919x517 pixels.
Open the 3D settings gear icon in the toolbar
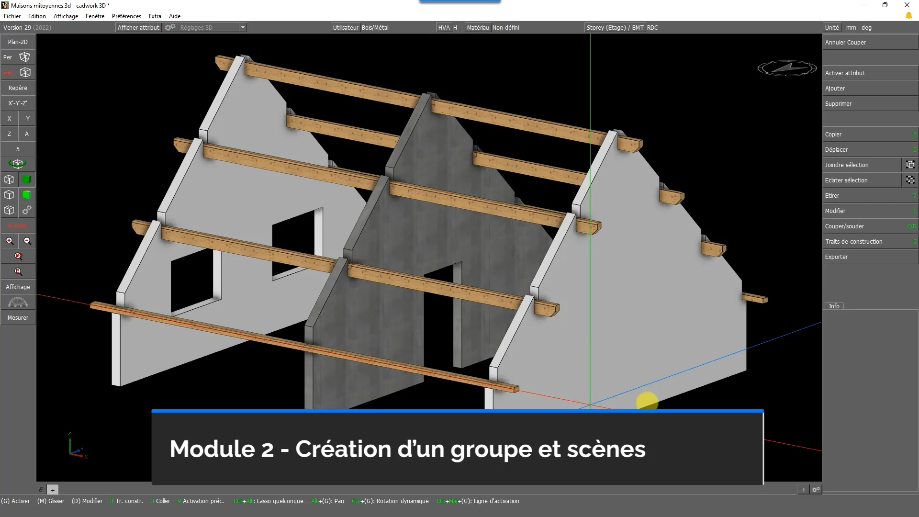pos(170,27)
